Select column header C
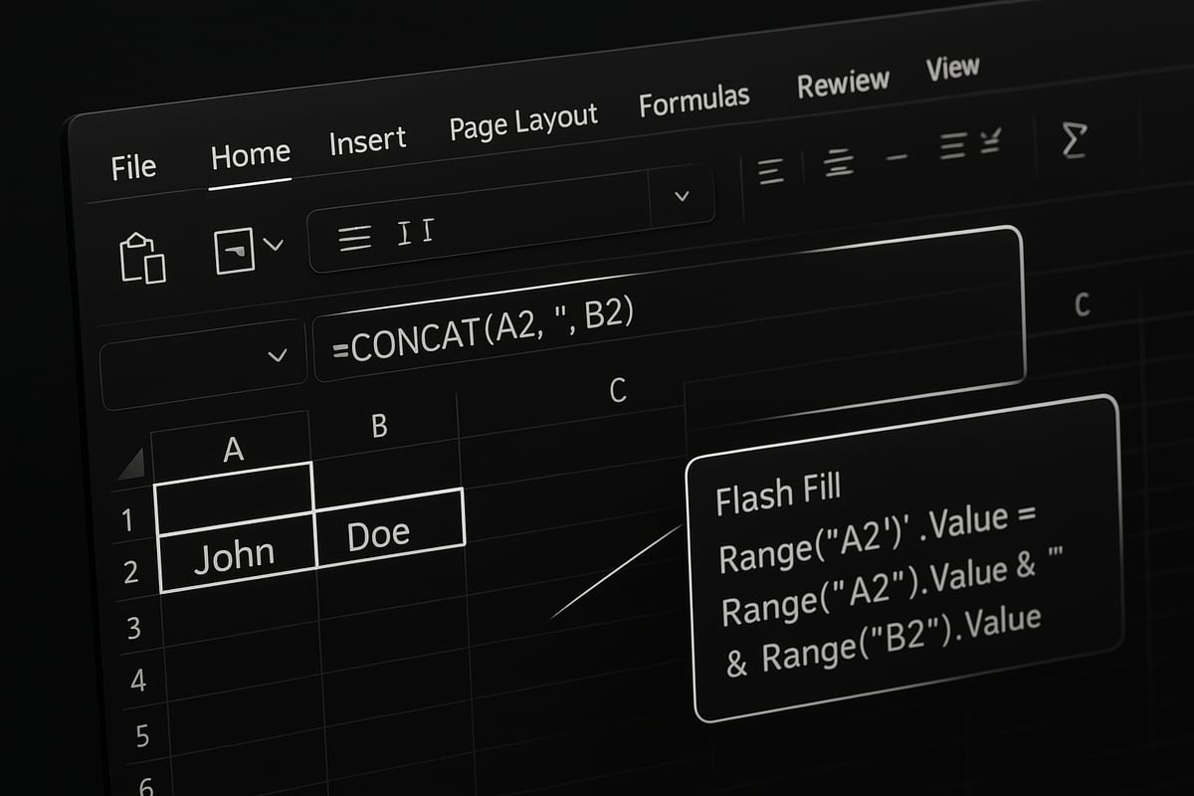Image resolution: width=1194 pixels, height=796 pixels. point(616,391)
